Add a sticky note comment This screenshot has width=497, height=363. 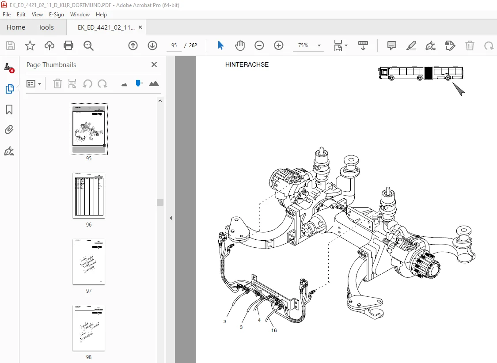click(392, 45)
